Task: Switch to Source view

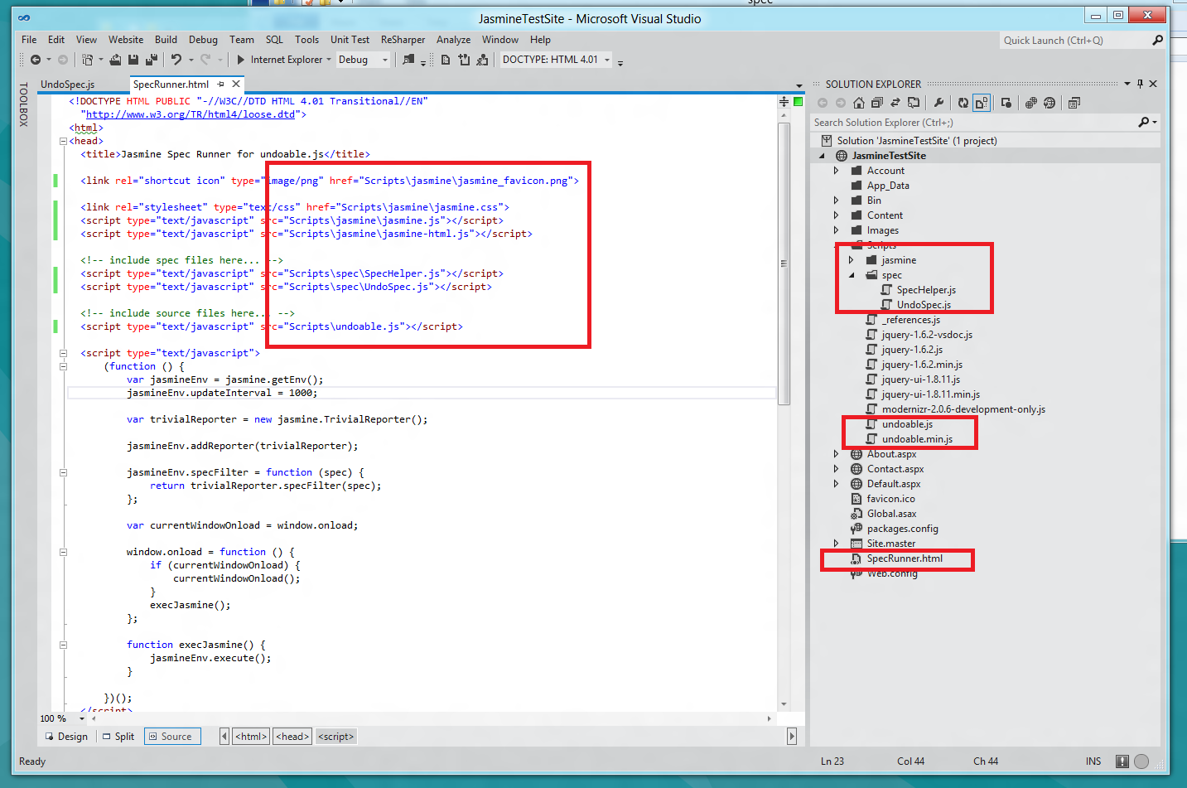Action: click(172, 736)
